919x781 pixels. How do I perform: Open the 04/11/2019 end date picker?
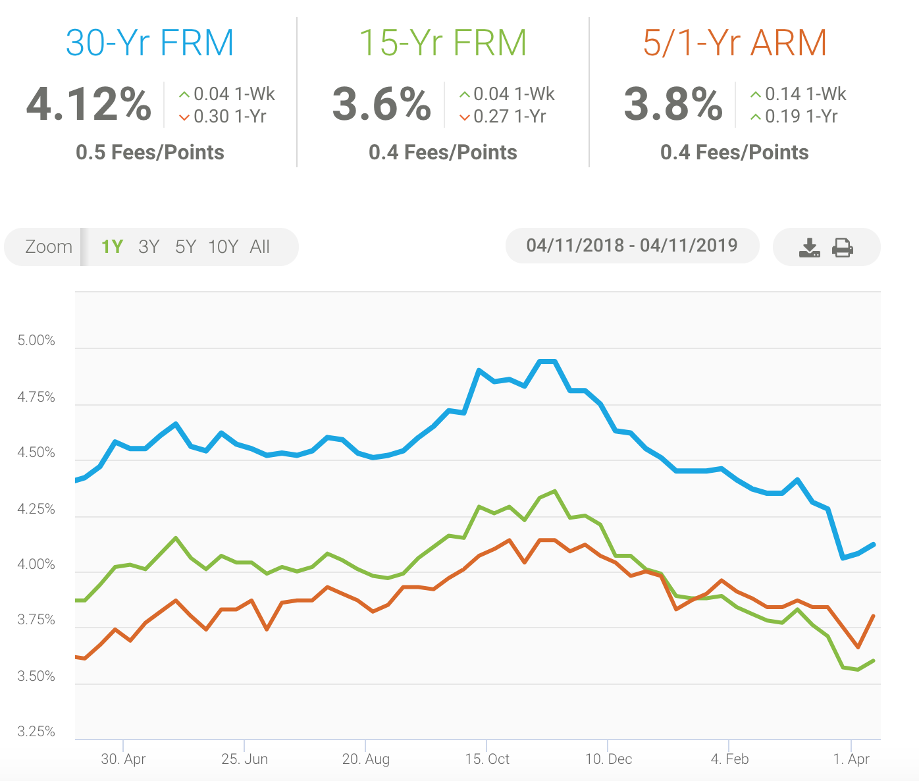point(688,245)
